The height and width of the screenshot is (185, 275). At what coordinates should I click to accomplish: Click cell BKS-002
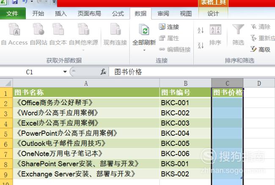point(186,174)
